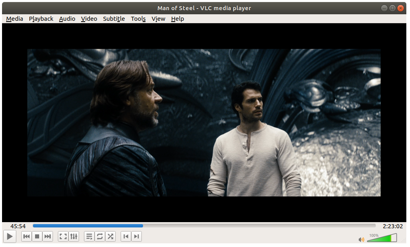Go to previous media in playlist
The height and width of the screenshot is (247, 410).
click(x=26, y=237)
